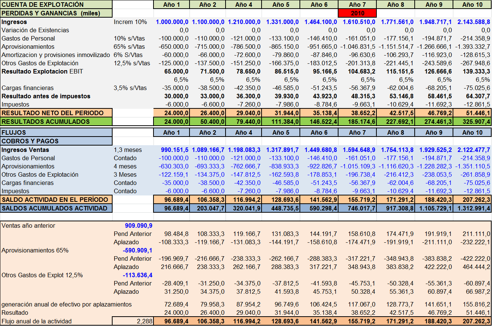Click the Ingresos Año 1 value 1.000.000,0
Screen dimensions: 492x326
click(x=173, y=22)
